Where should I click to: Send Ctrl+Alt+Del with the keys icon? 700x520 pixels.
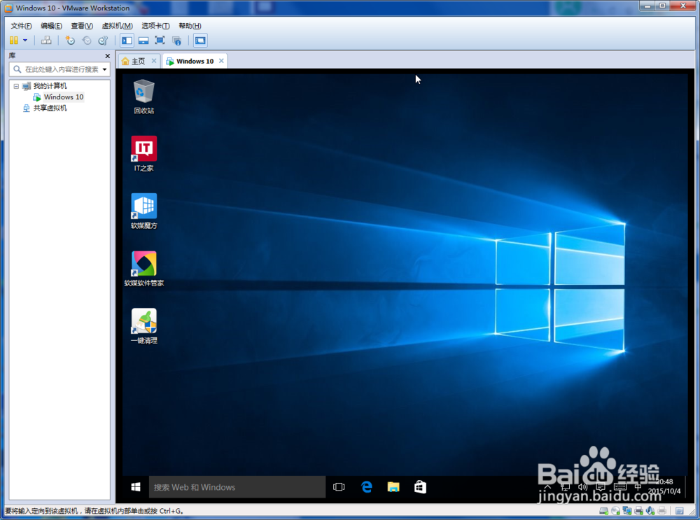(46, 41)
